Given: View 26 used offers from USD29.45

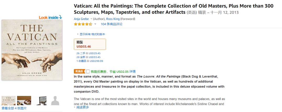Looking at the screenshot, I should pos(88,53).
